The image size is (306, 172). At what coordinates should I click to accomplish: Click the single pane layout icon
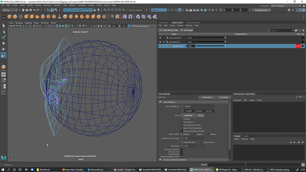click(x=3, y=75)
